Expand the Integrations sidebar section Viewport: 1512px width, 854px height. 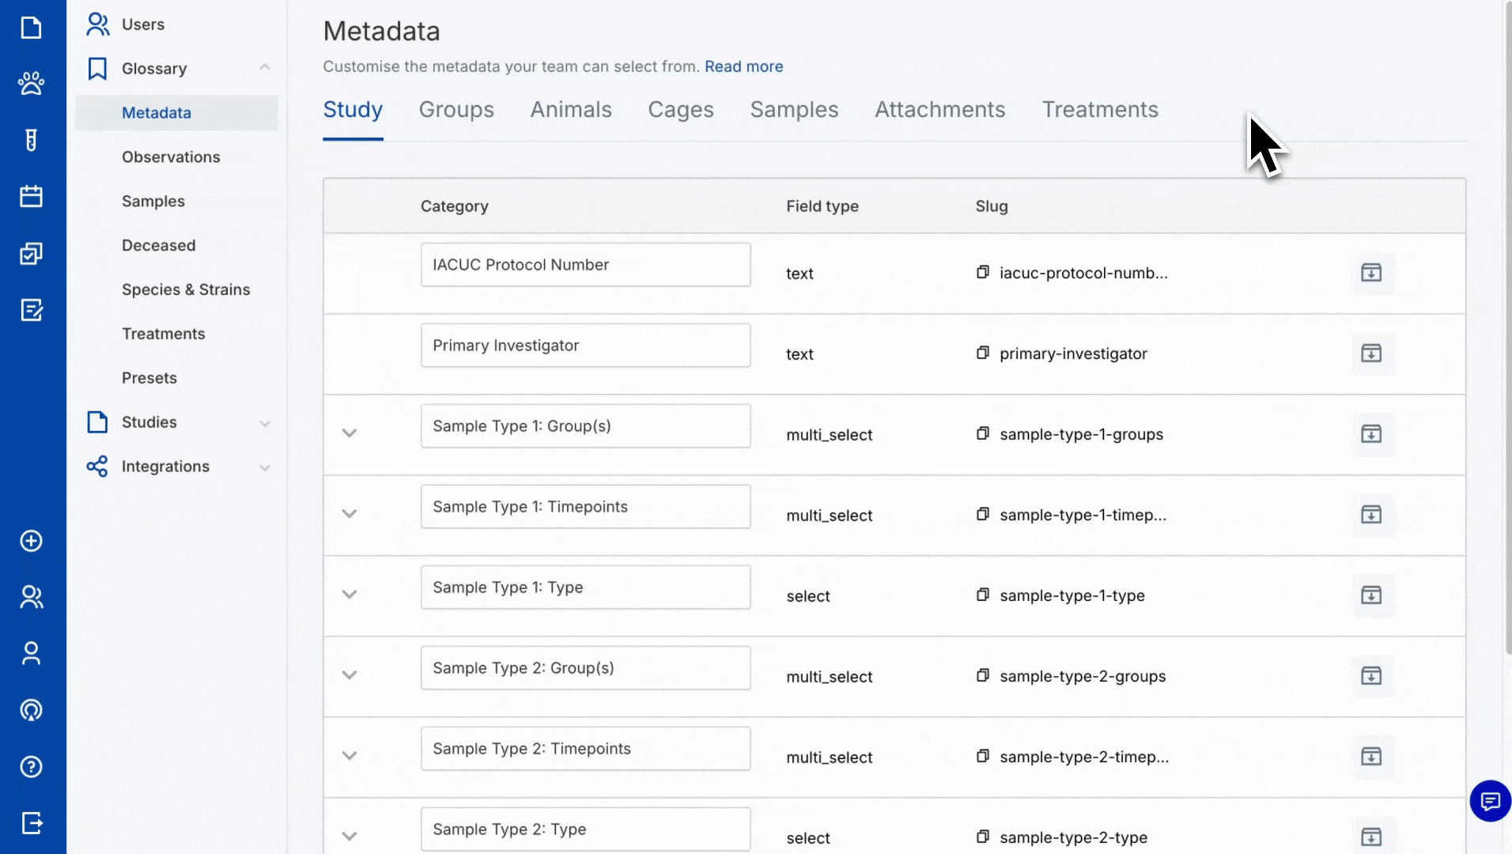[x=265, y=467]
